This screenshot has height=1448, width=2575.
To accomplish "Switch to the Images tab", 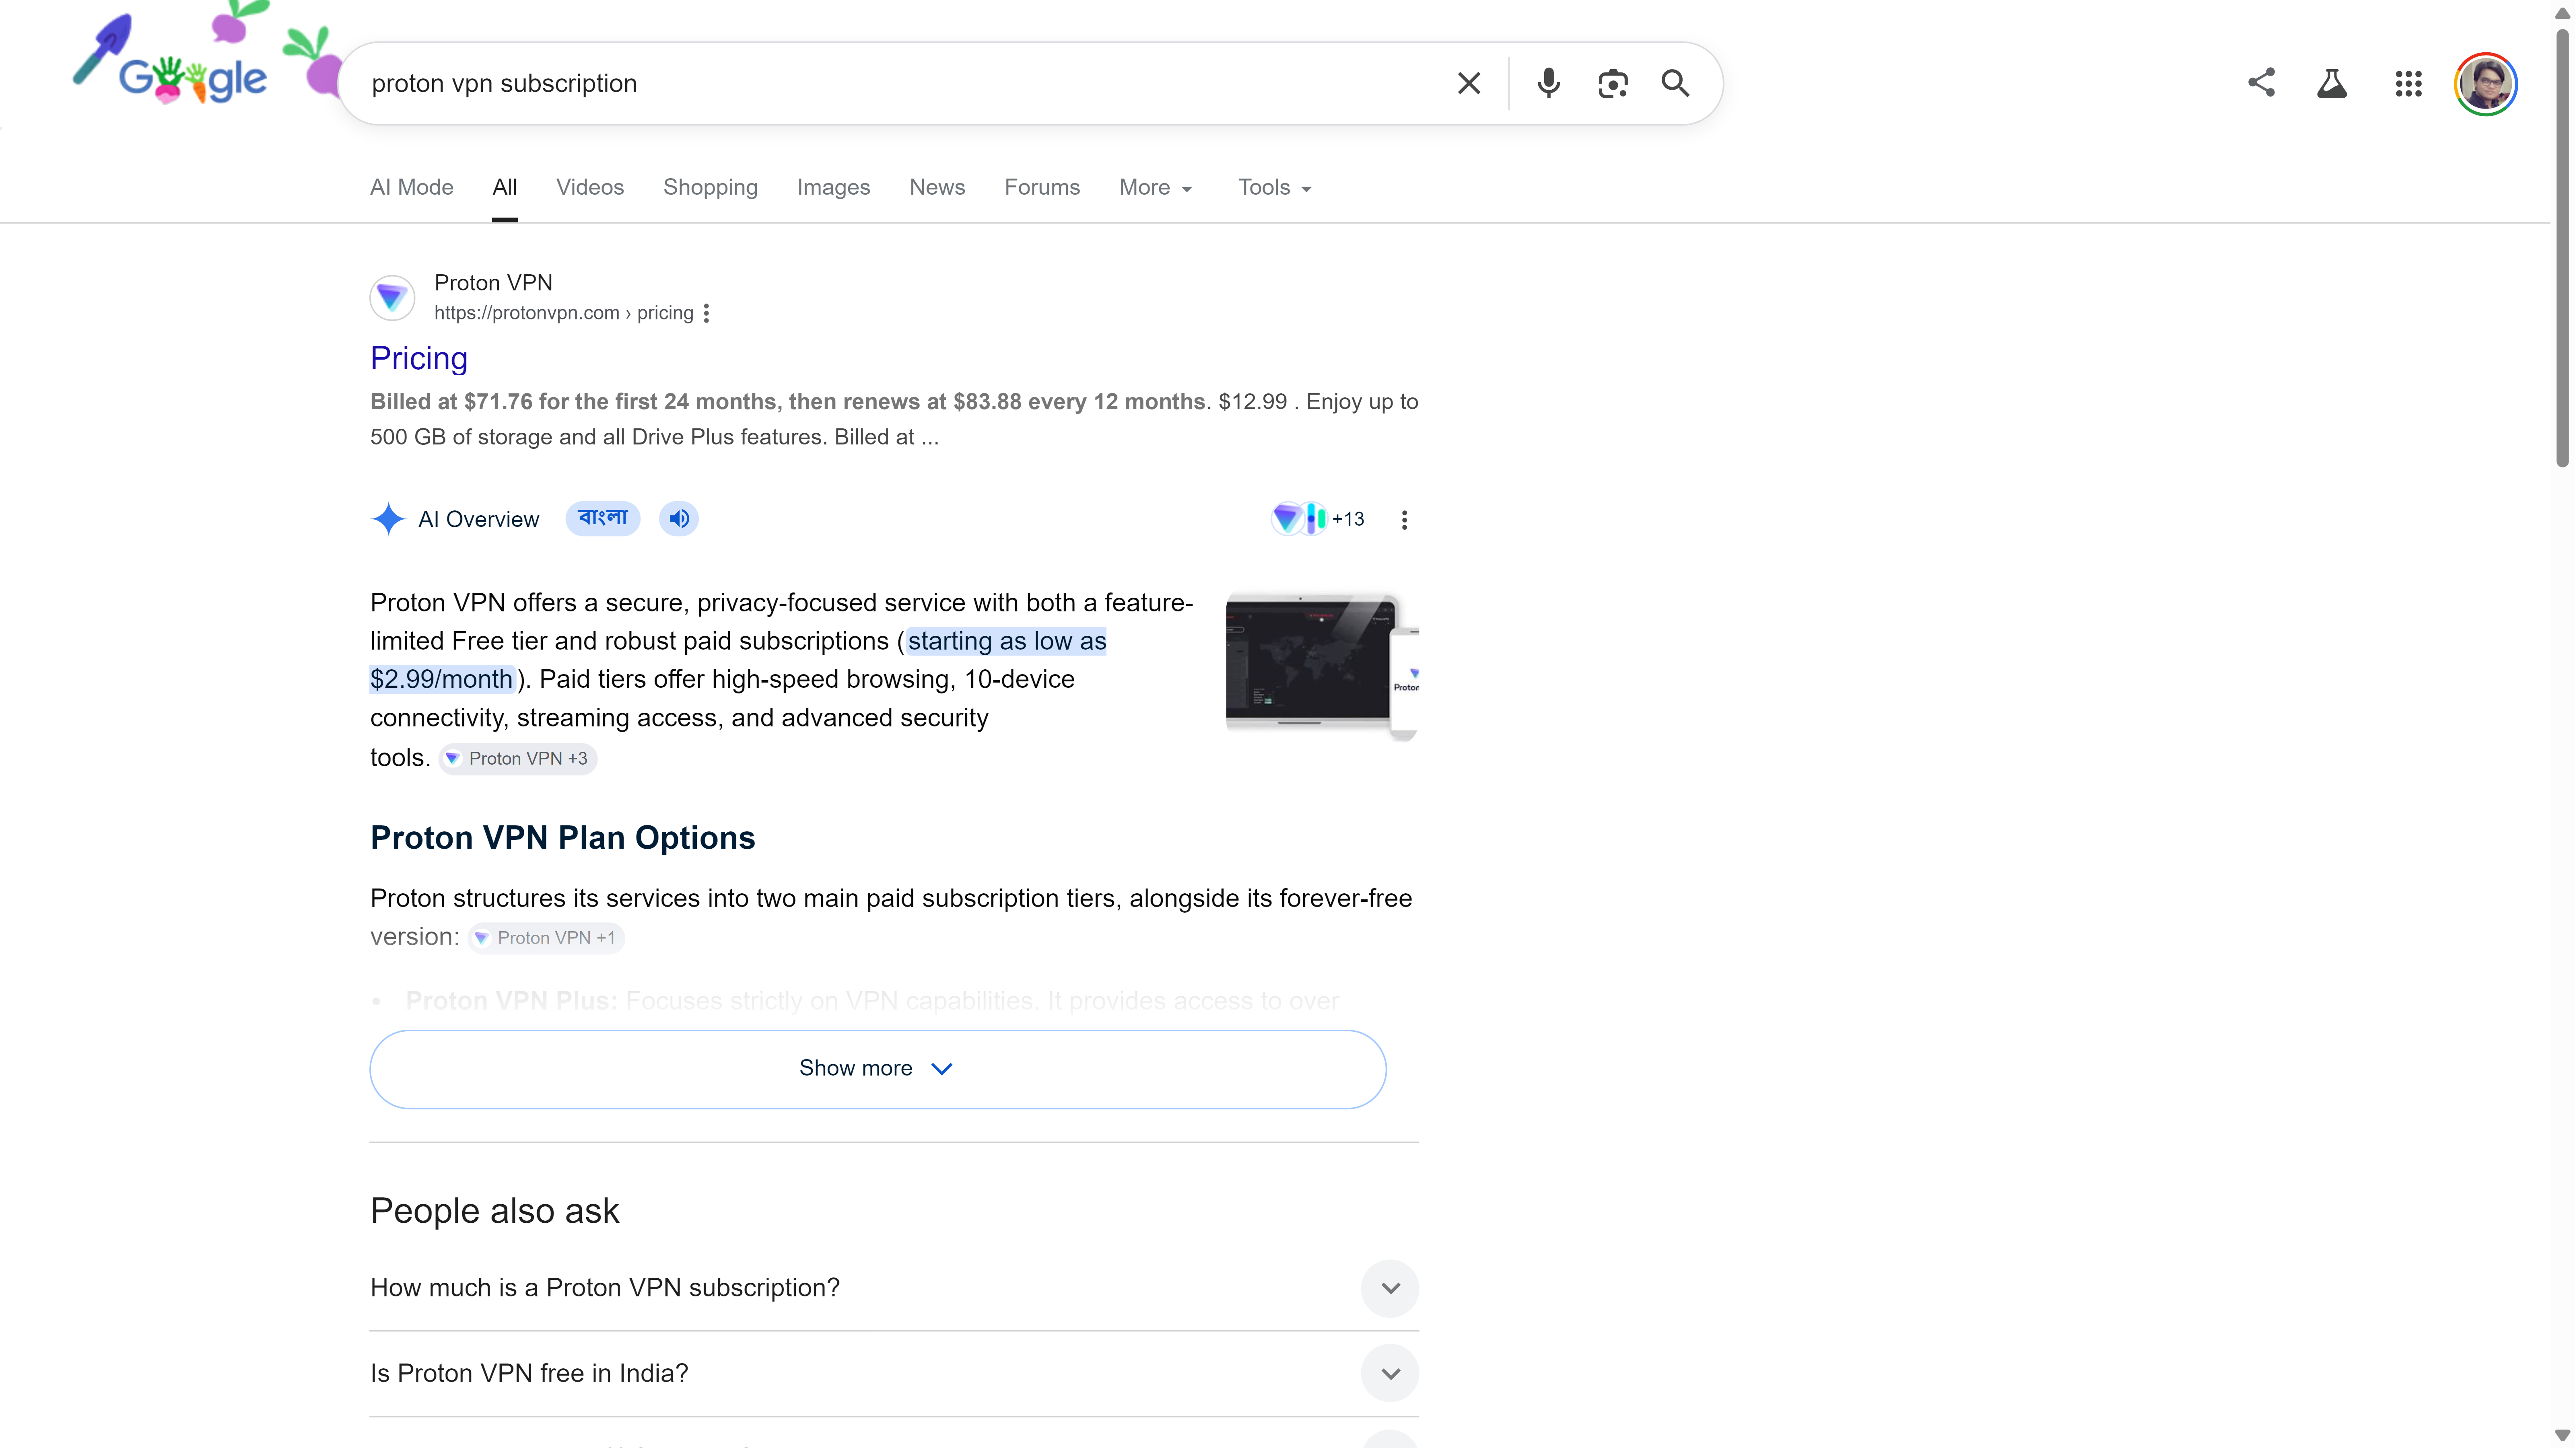I will pos(834,188).
